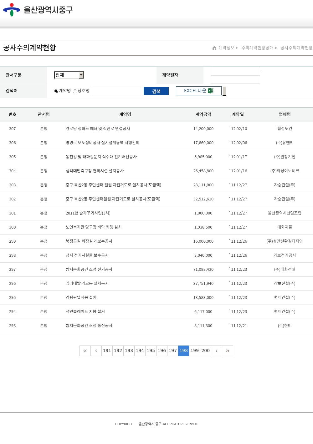This screenshot has height=444, width=313.
Task: Go to first page with double-left arrow
Action: click(85, 351)
